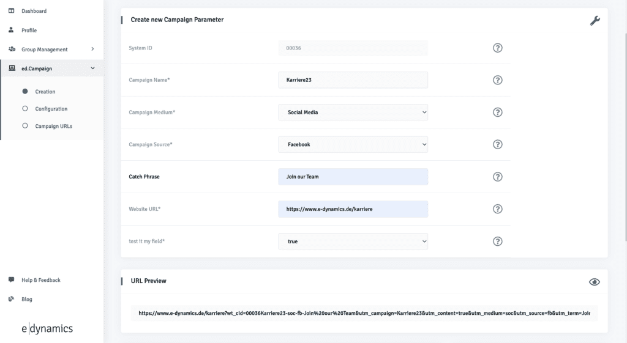Toggle URL Preview eye icon
This screenshot has width=627, height=343.
594,282
